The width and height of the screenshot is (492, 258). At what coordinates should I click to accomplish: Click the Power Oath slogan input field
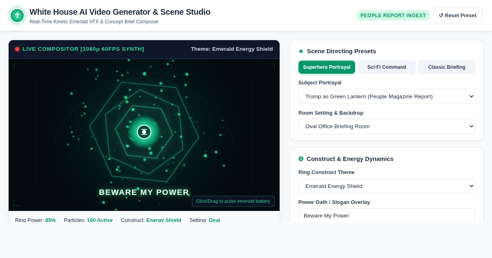click(x=387, y=215)
